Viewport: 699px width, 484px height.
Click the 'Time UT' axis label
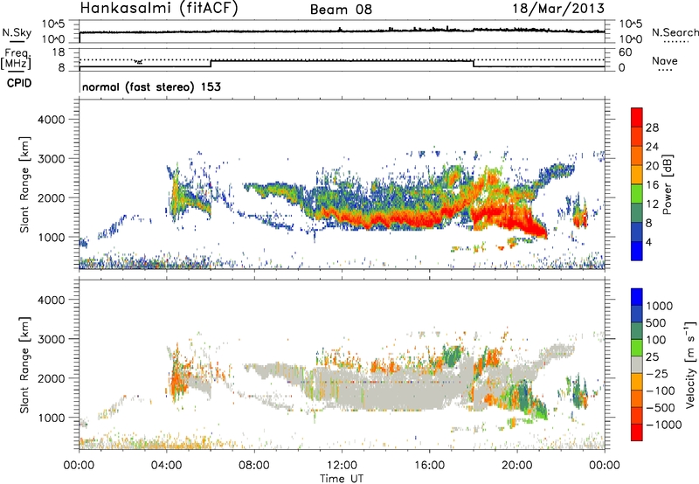pyautogui.click(x=342, y=479)
